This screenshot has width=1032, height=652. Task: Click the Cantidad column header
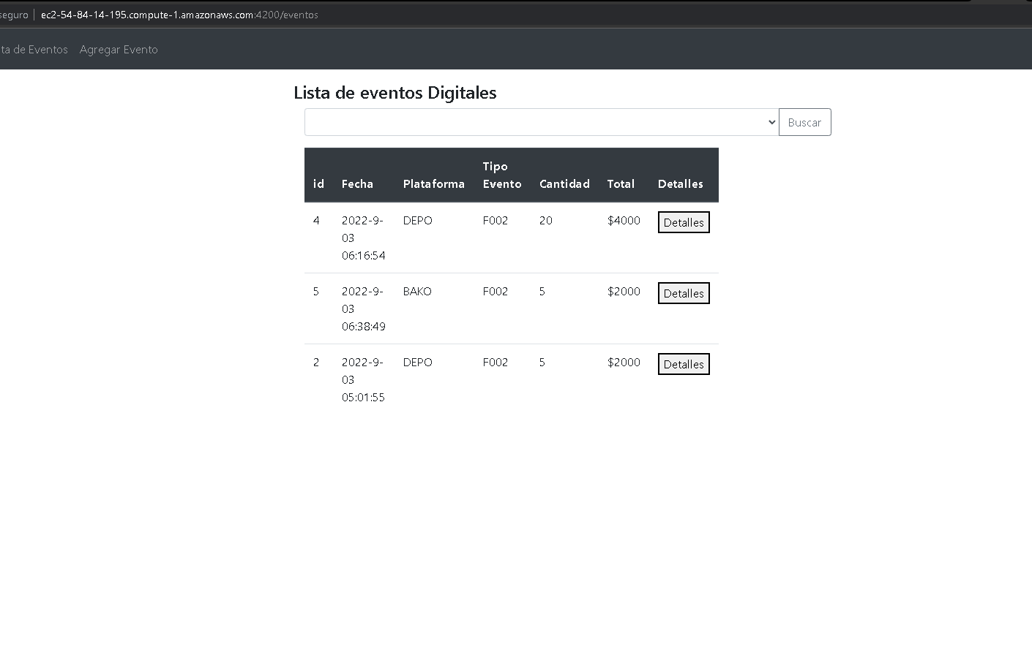(564, 183)
